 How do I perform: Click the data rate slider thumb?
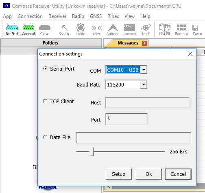(92, 152)
